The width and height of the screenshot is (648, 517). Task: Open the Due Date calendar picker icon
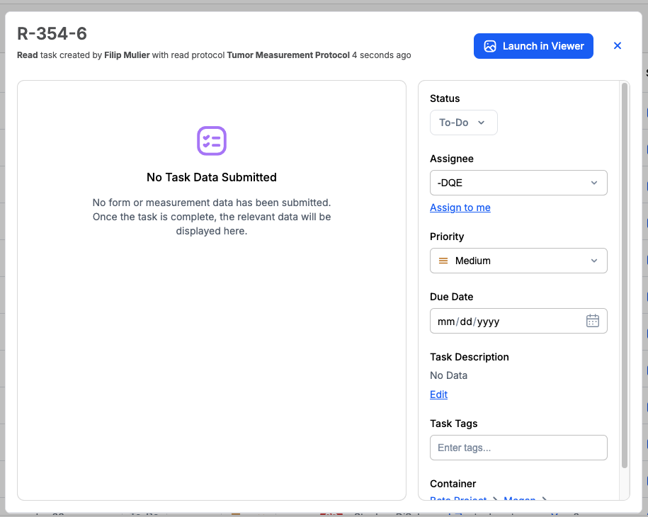coord(592,321)
